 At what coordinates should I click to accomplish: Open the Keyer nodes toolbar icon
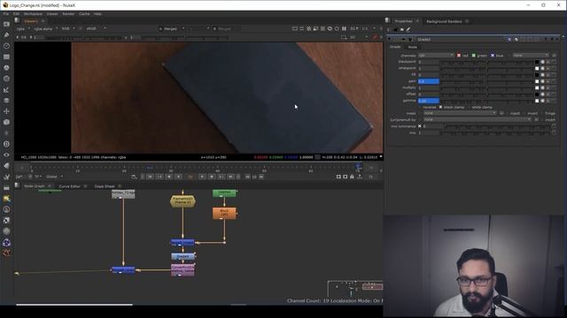(6, 89)
